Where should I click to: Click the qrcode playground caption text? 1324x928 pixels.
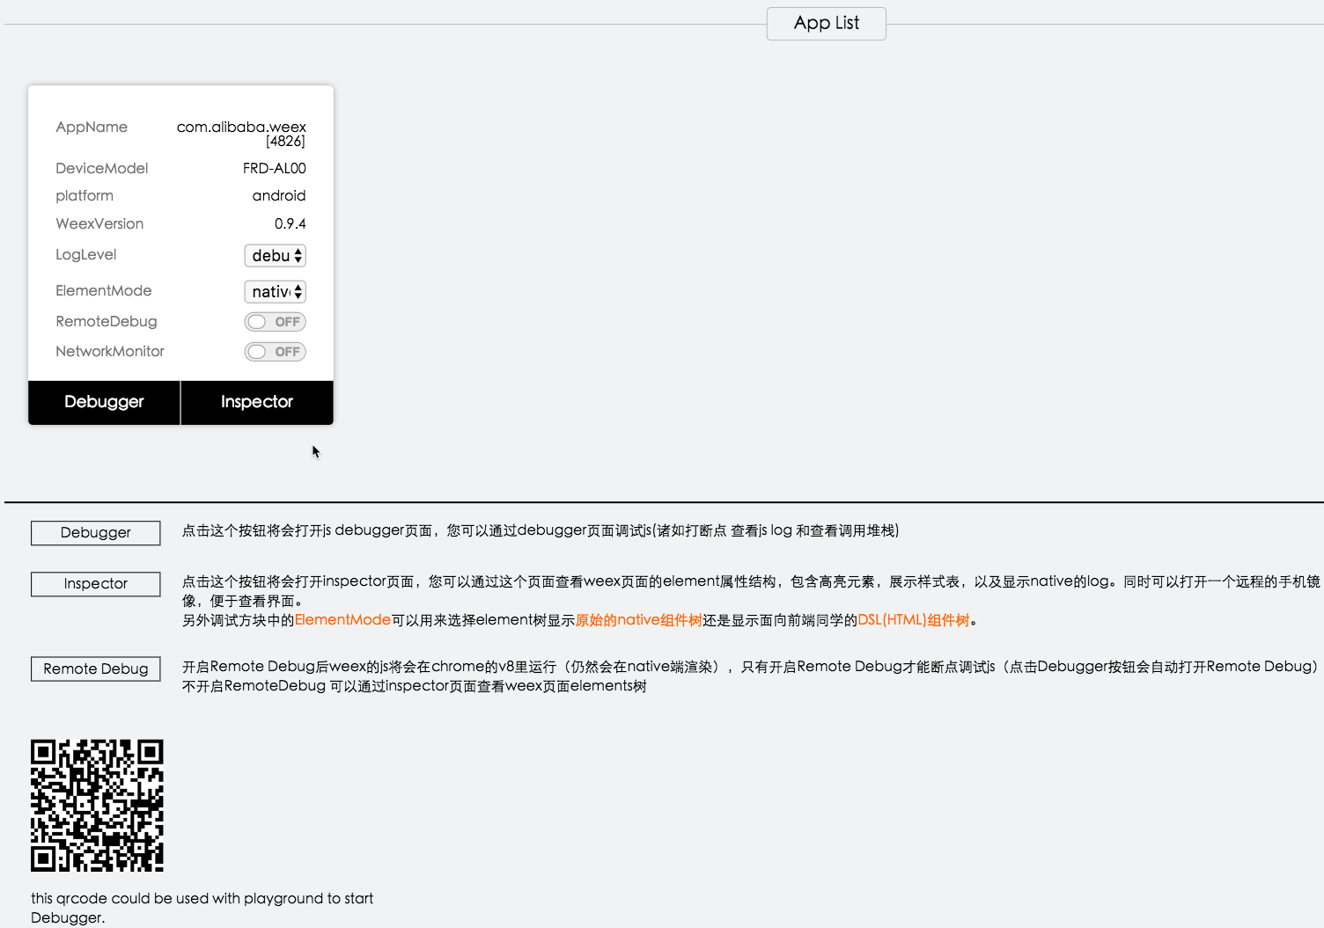(202, 907)
